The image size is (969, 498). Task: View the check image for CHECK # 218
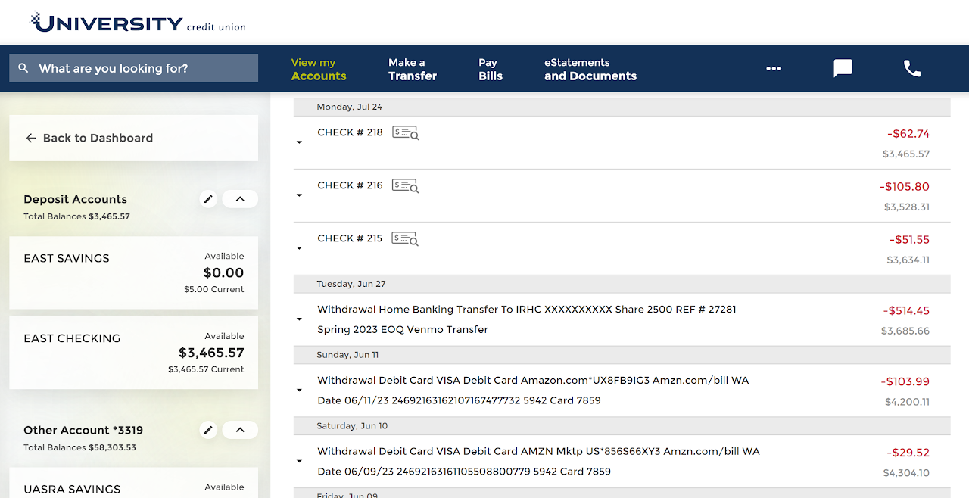[x=406, y=132]
